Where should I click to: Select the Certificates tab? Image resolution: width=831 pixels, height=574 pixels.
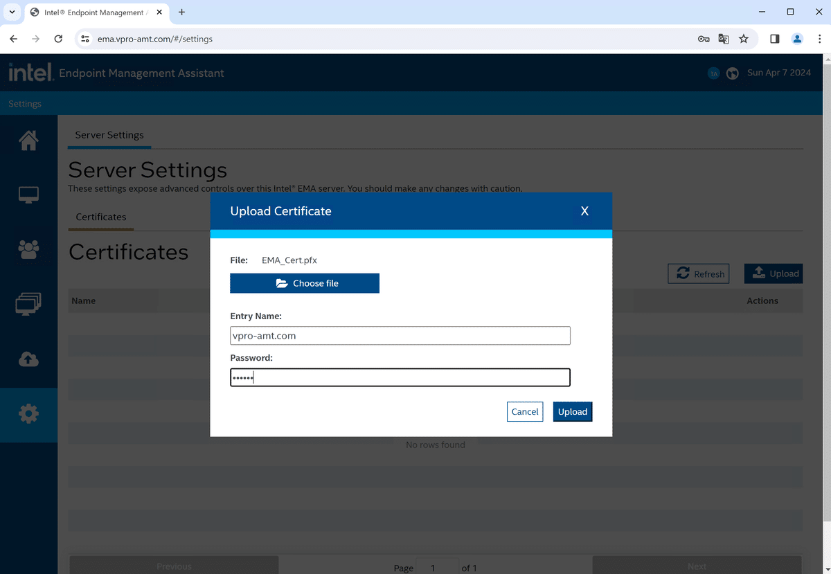[101, 217]
